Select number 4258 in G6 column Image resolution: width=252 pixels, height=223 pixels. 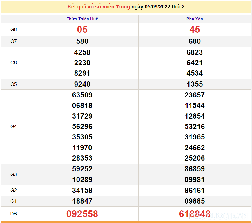(x=82, y=52)
